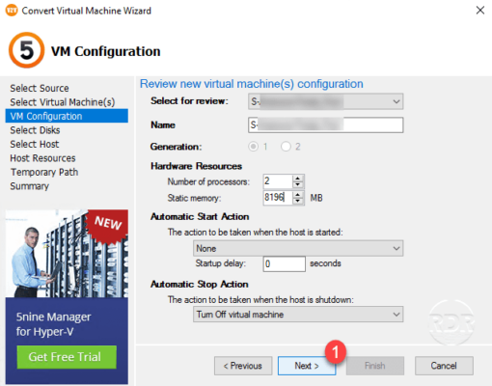Click the step 5 circle icon
This screenshot has width=492, height=386.
[27, 50]
